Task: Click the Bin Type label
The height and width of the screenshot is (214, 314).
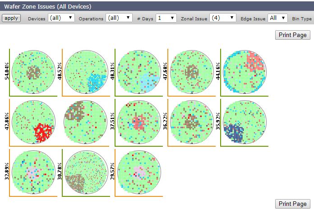Action: (x=302, y=19)
